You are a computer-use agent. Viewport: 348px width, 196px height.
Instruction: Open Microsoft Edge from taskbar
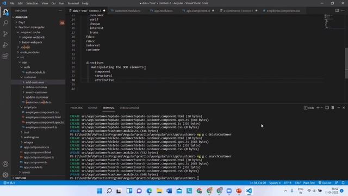[x=149, y=191]
